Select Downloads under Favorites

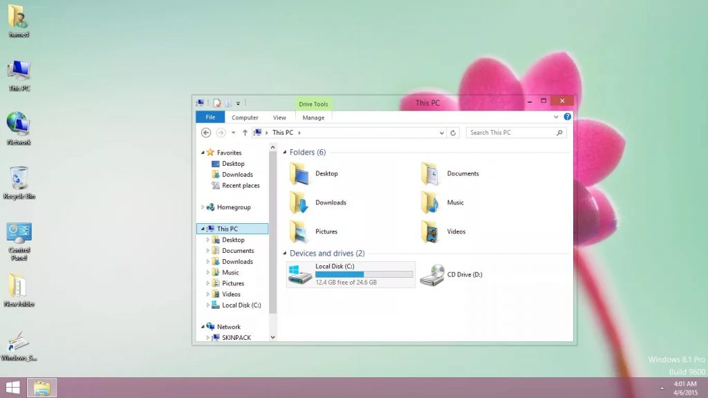237,175
